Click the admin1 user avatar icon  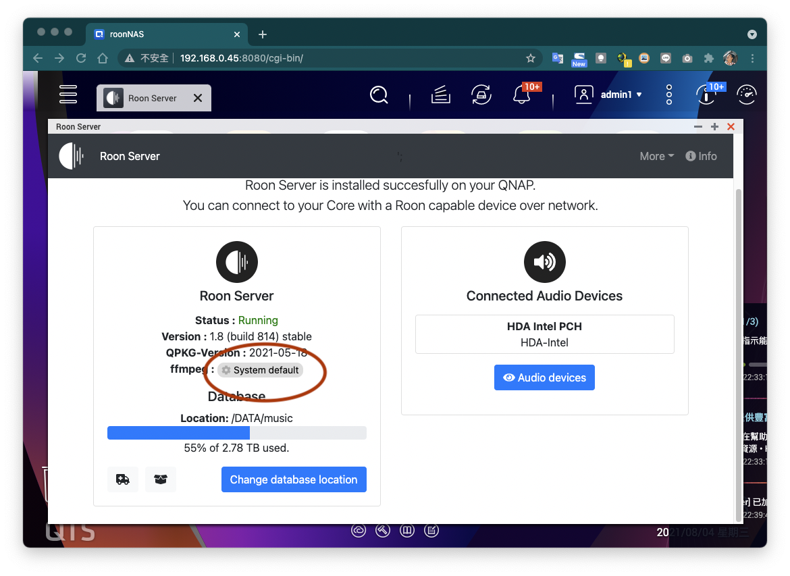(x=583, y=95)
